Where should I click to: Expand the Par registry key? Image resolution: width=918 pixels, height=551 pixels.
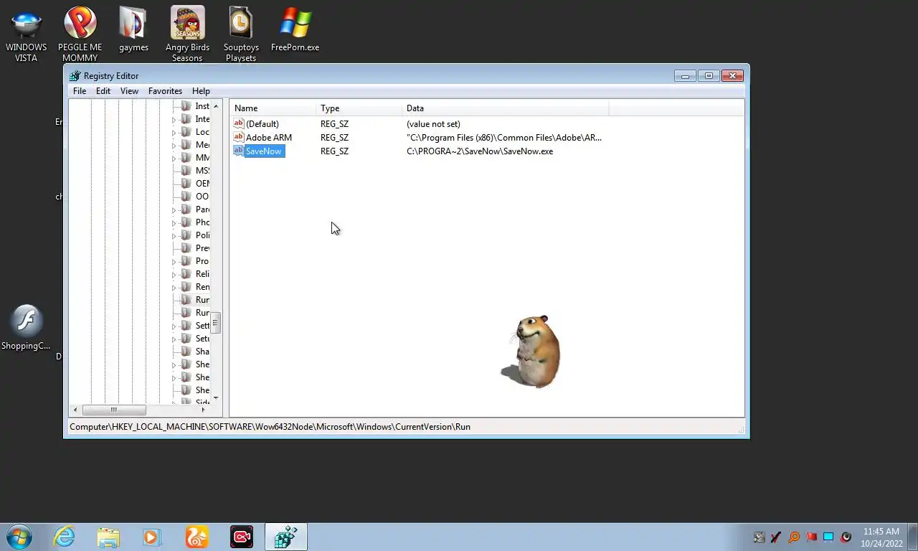pyautogui.click(x=174, y=210)
